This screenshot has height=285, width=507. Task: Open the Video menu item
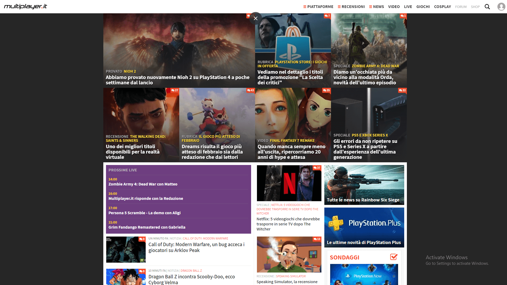(x=394, y=7)
